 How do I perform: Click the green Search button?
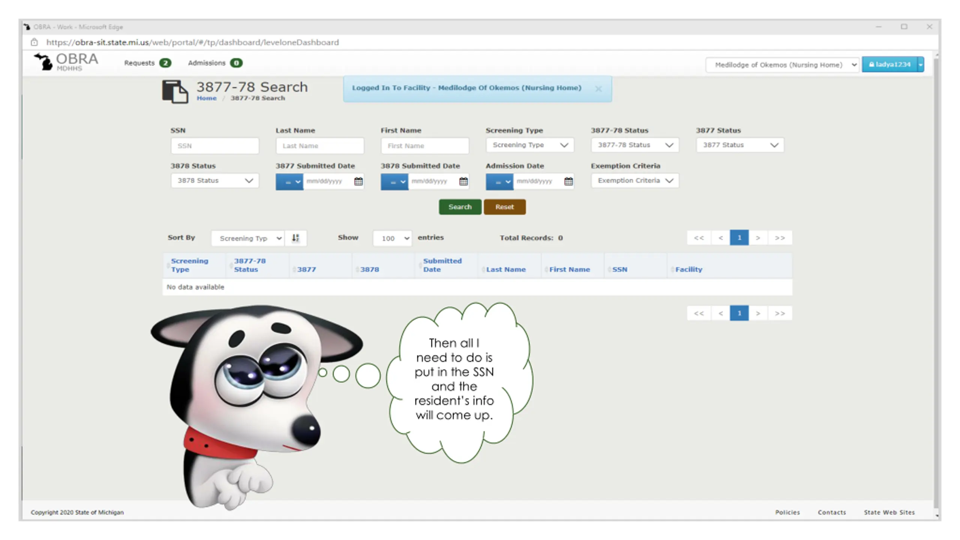point(460,207)
